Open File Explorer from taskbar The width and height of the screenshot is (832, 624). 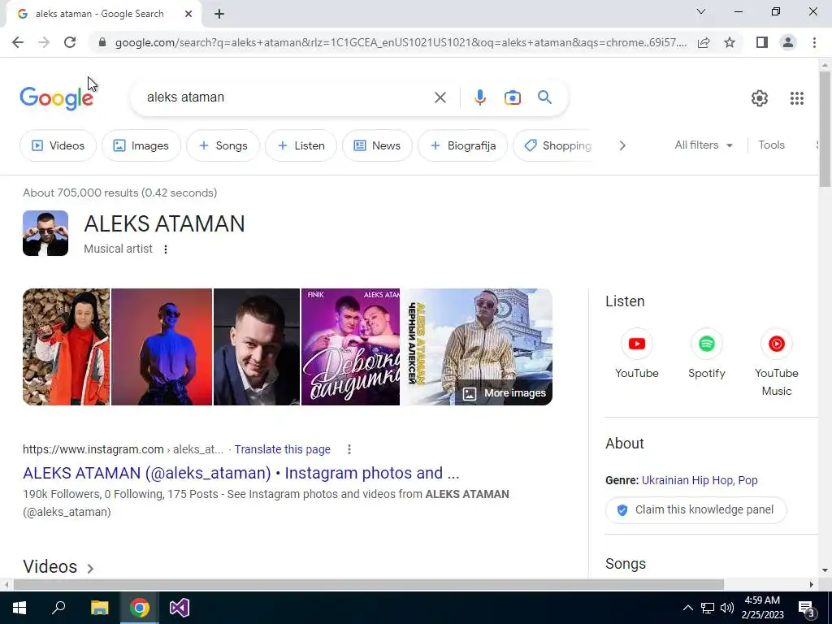click(x=99, y=608)
